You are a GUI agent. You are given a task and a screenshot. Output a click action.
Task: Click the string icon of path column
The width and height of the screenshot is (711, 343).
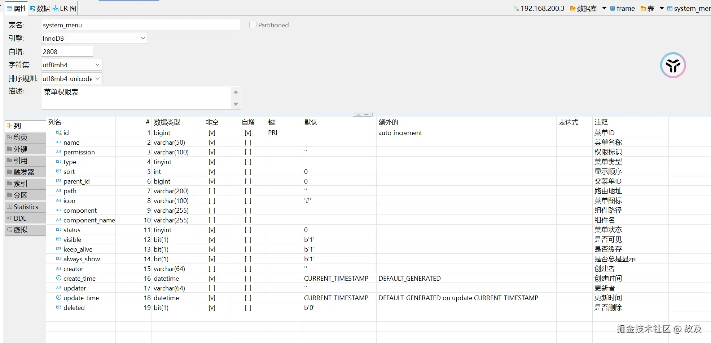click(x=58, y=191)
